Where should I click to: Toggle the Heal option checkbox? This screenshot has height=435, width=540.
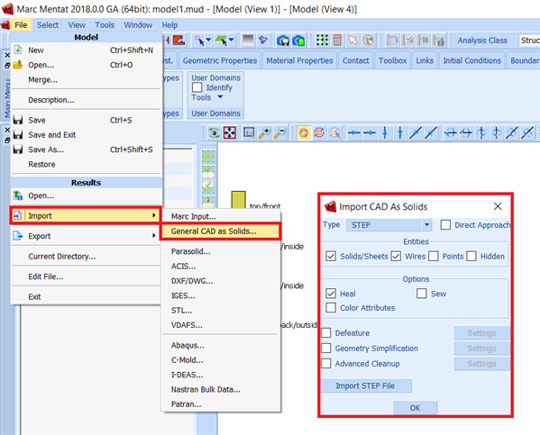point(331,294)
